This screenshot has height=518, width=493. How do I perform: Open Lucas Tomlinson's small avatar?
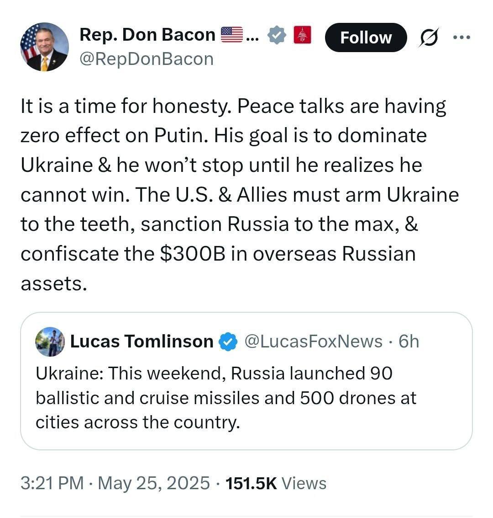(x=50, y=342)
